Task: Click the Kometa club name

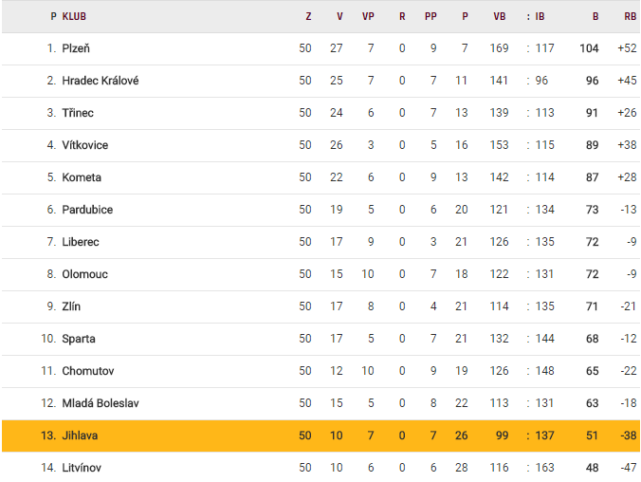Action: (x=82, y=177)
